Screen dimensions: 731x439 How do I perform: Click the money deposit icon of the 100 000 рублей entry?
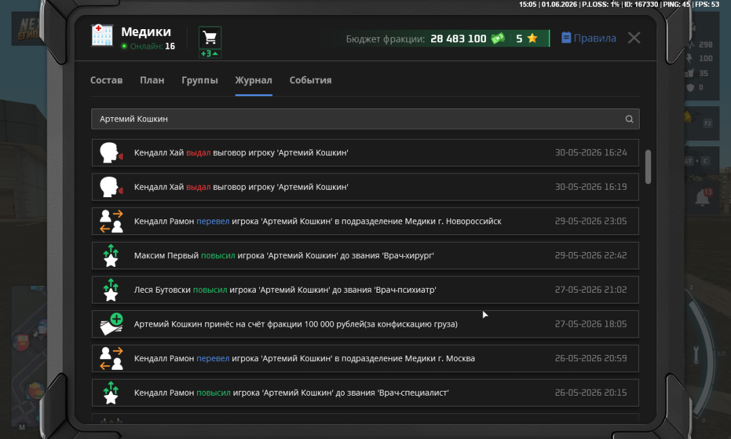click(x=111, y=325)
